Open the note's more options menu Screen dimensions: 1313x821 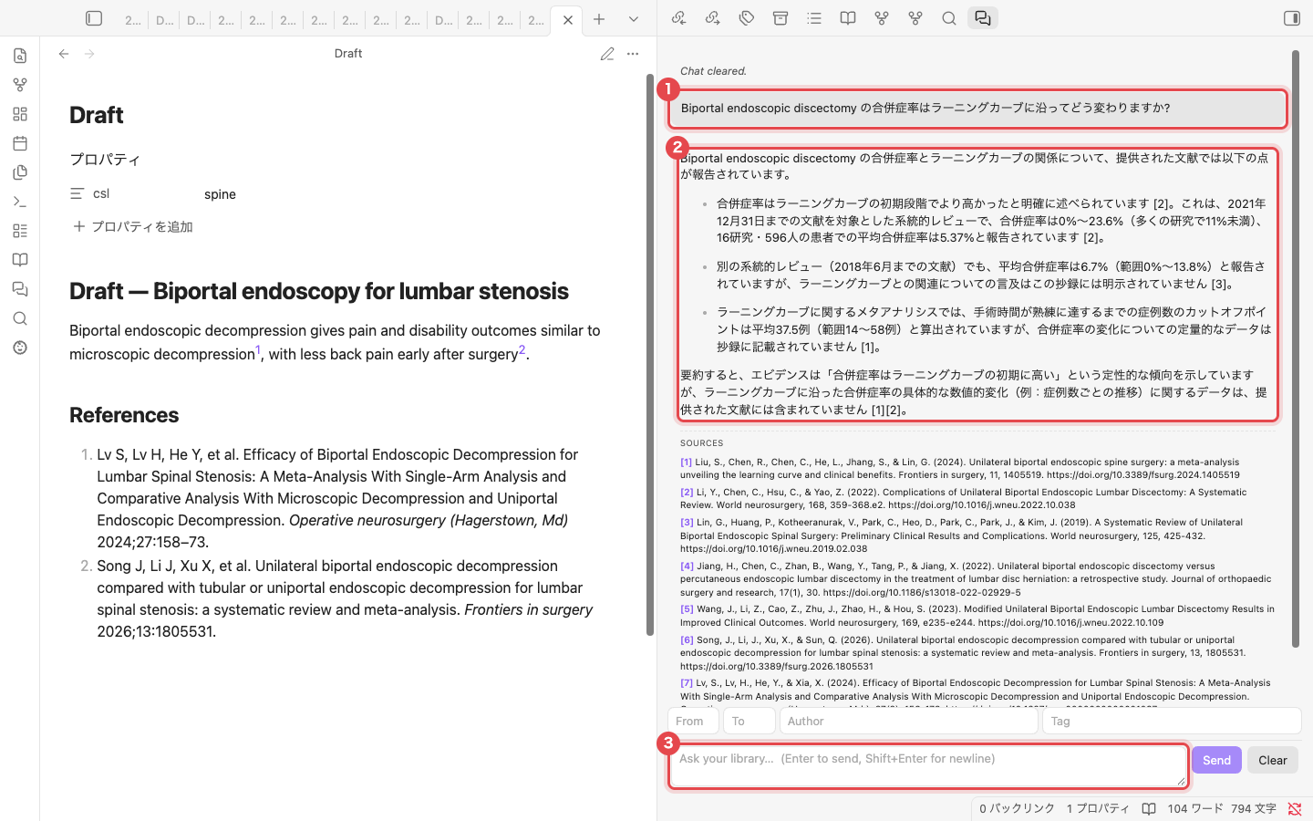pyautogui.click(x=633, y=54)
